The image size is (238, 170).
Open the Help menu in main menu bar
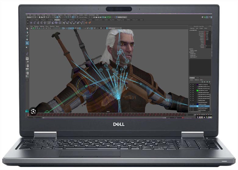click(97, 15)
